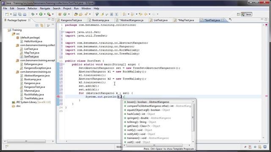
Task: Select RockWallaby.java in Package Explorer
Action: tap(34, 95)
